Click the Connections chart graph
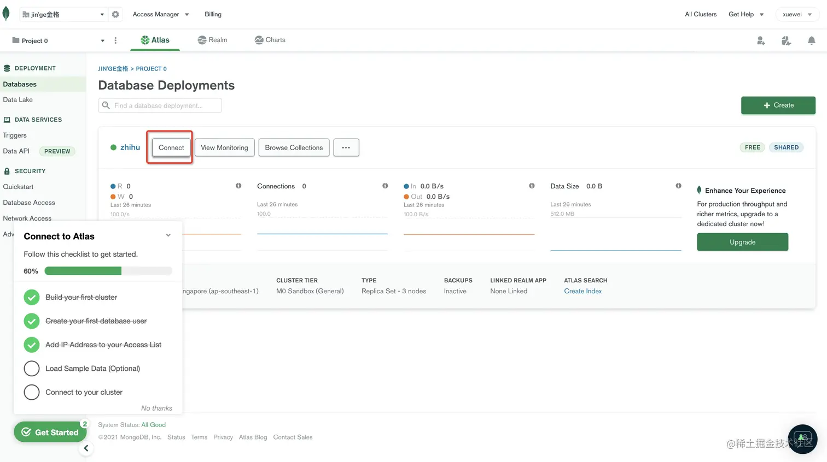The image size is (827, 462). [x=322, y=235]
